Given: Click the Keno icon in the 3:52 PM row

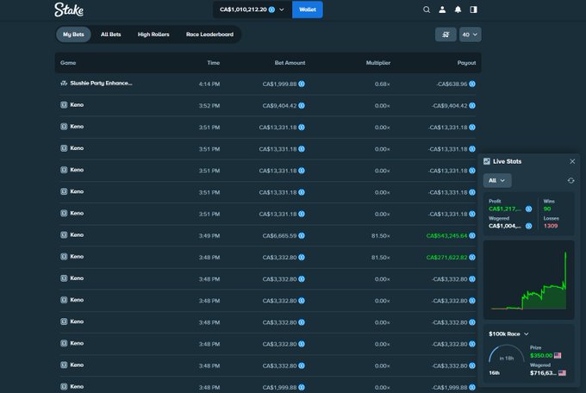Looking at the screenshot, I should [x=64, y=104].
